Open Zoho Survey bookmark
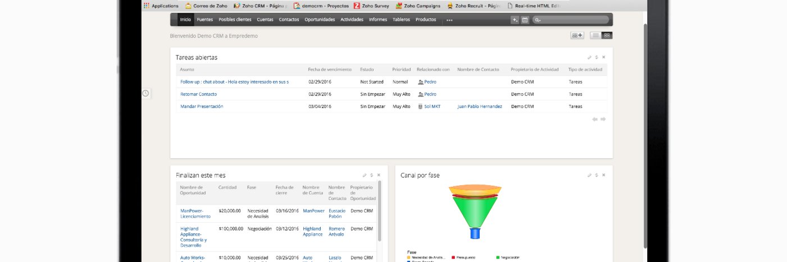The image size is (787, 262). coord(371,6)
